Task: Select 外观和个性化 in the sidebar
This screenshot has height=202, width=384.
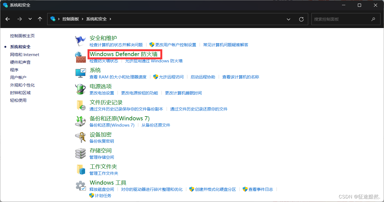Action: pyautogui.click(x=22, y=85)
